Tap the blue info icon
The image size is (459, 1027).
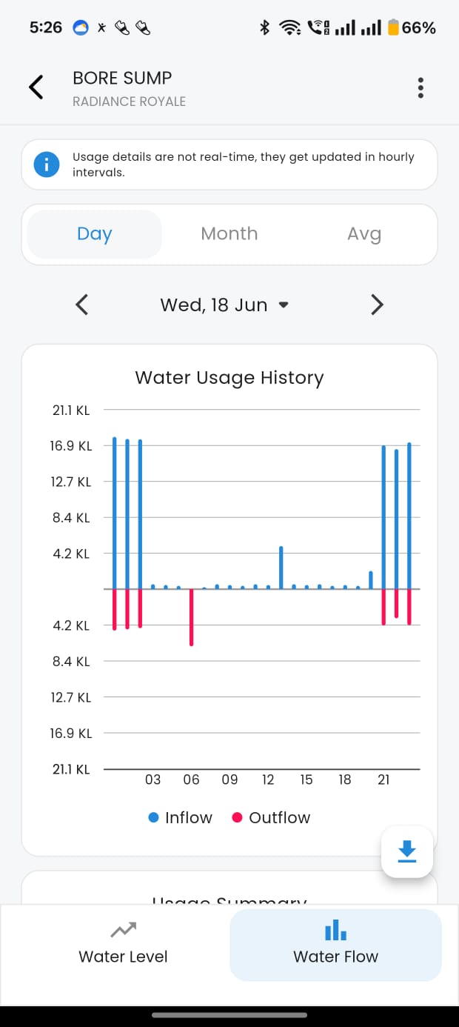[46, 164]
